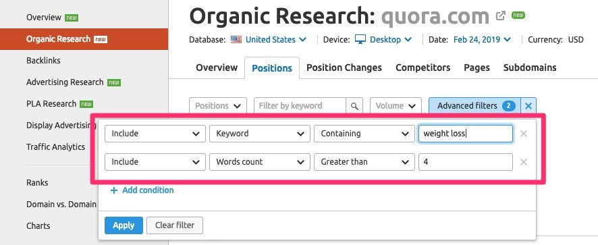
Task: Remove the Words count condition row
Action: tap(524, 162)
